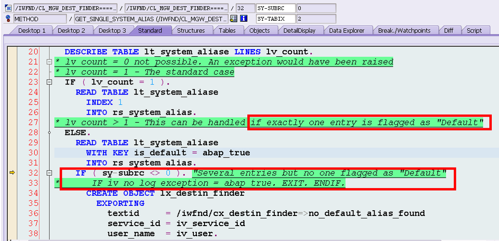
Task: Click the second /IWFND/CL_MGW_DEST_FINDER include field
Action: [x=176, y=8]
